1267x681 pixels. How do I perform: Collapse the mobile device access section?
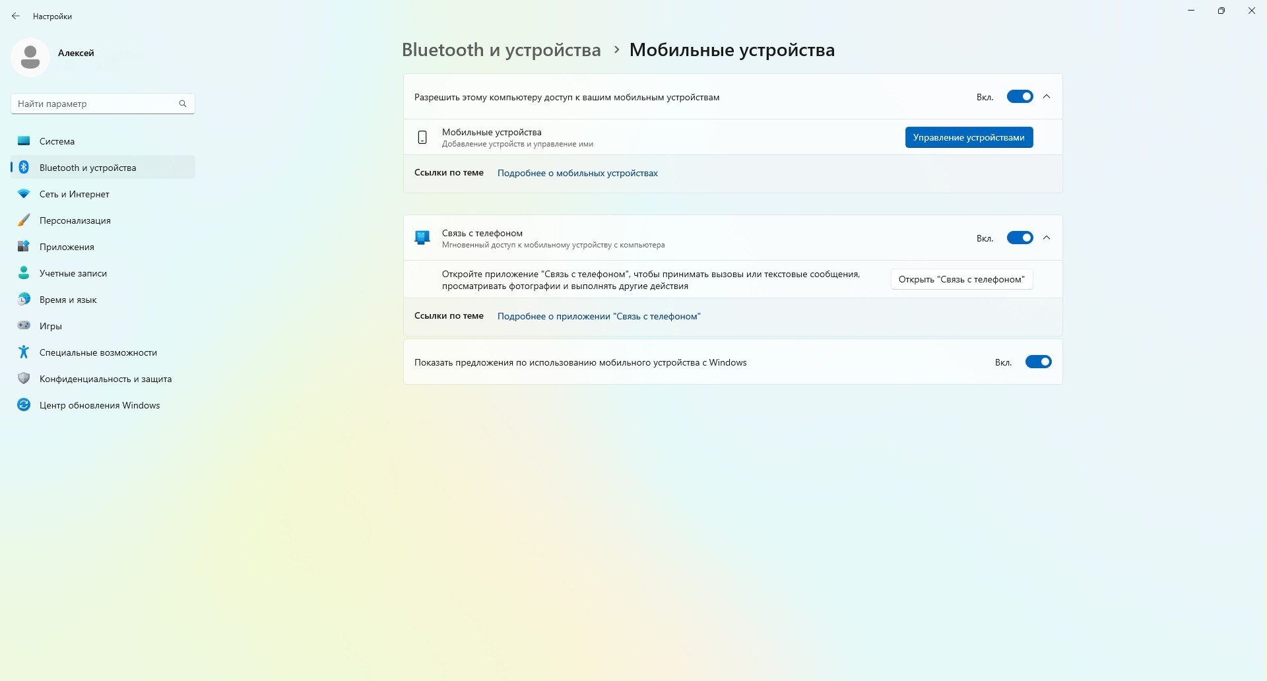click(x=1047, y=97)
